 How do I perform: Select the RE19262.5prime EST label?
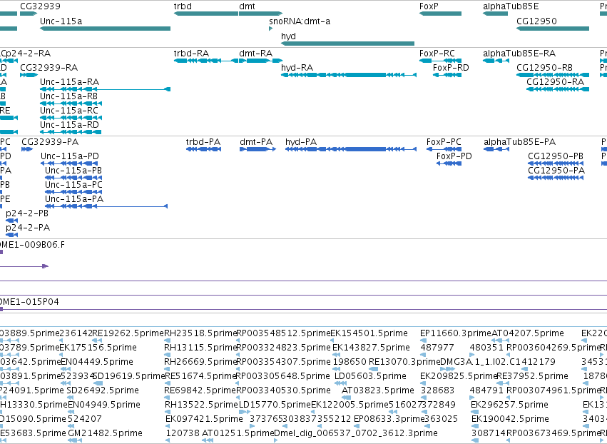point(128,333)
